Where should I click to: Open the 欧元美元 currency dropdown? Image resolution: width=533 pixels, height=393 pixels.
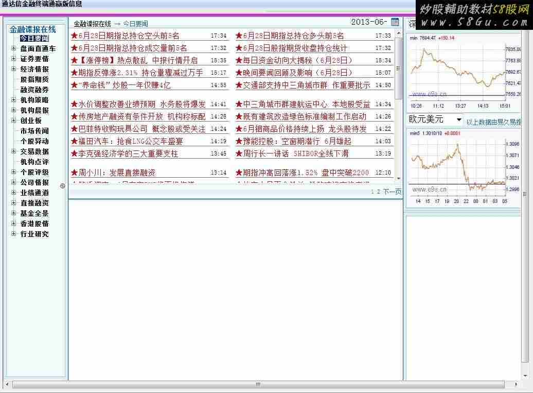click(435, 119)
